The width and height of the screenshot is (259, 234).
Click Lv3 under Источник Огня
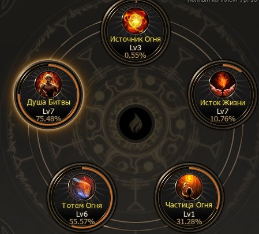136,47
